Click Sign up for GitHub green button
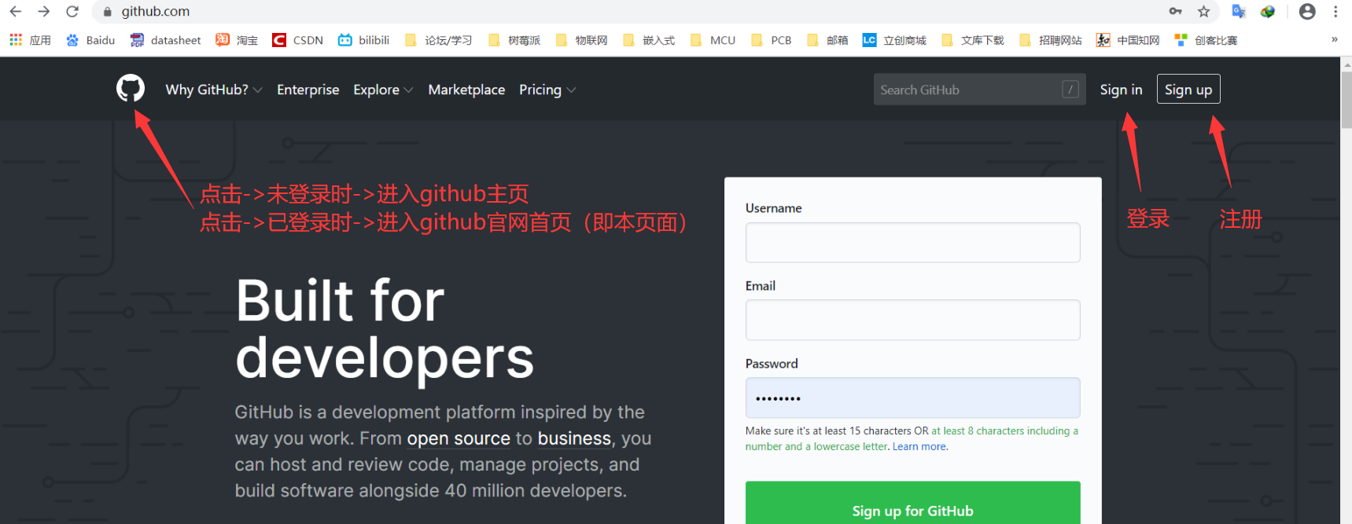This screenshot has width=1352, height=524. [x=913, y=503]
